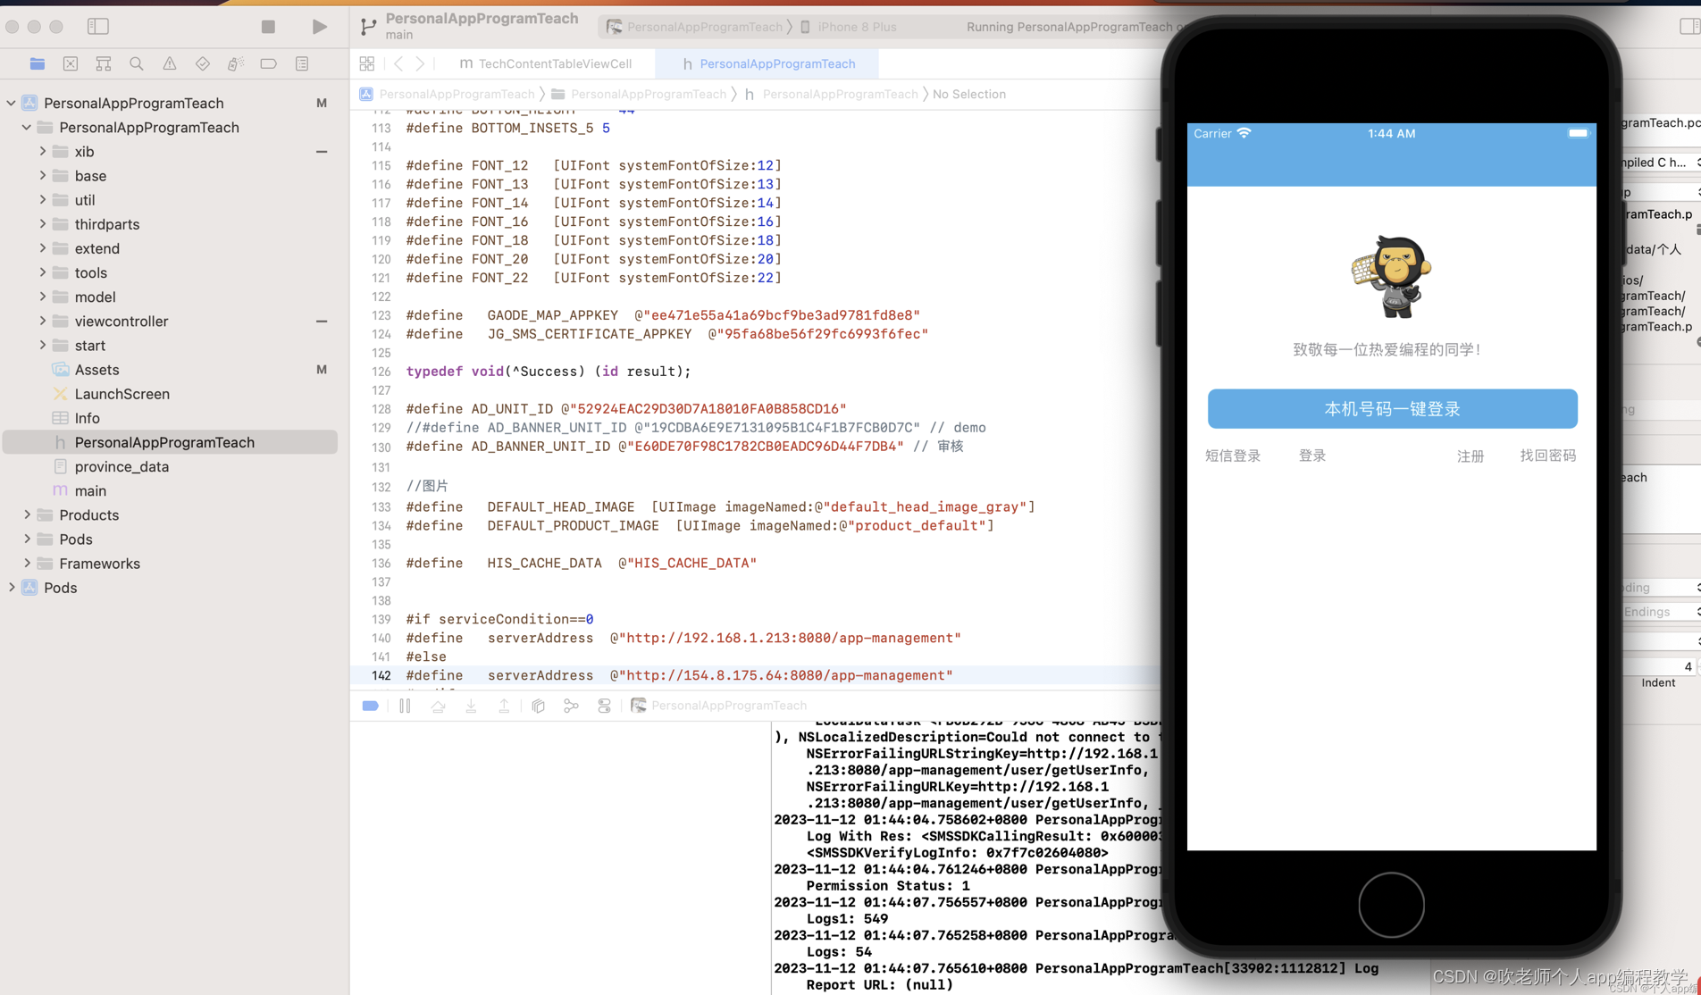Open the Find navigator magnifier icon
The image size is (1701, 995).
click(x=137, y=63)
